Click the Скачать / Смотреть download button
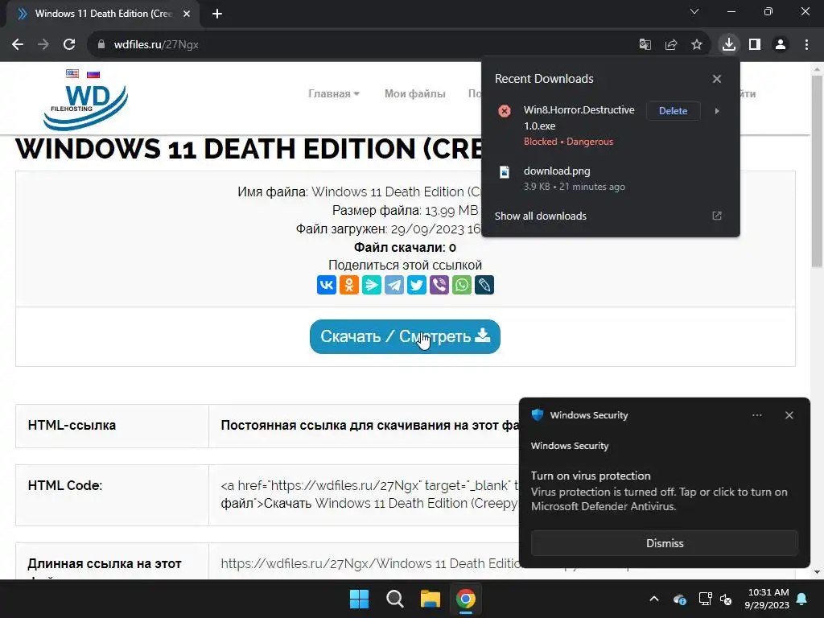 pos(405,336)
